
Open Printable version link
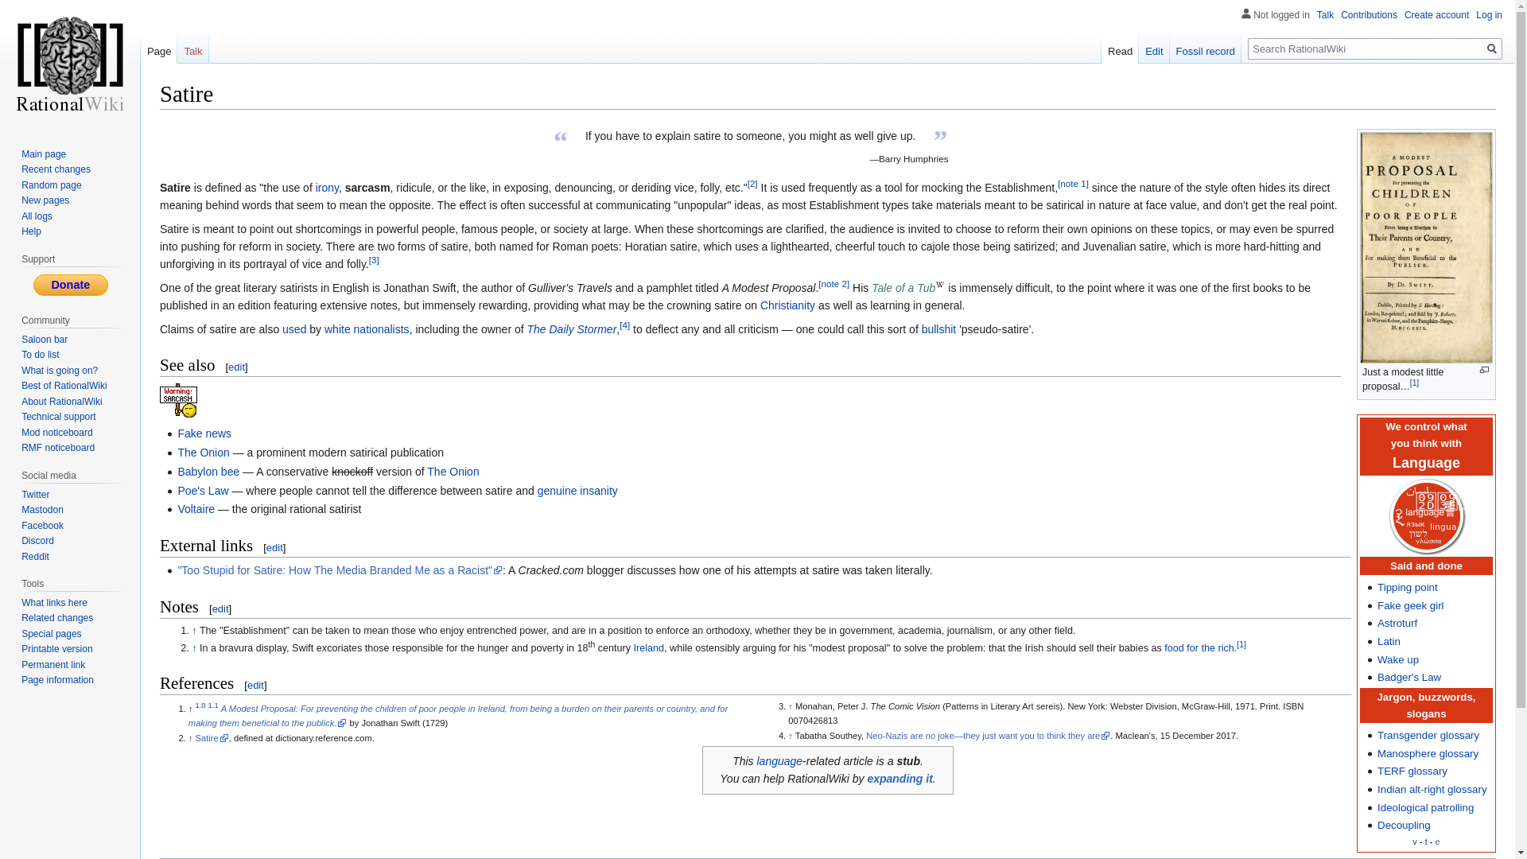(57, 649)
